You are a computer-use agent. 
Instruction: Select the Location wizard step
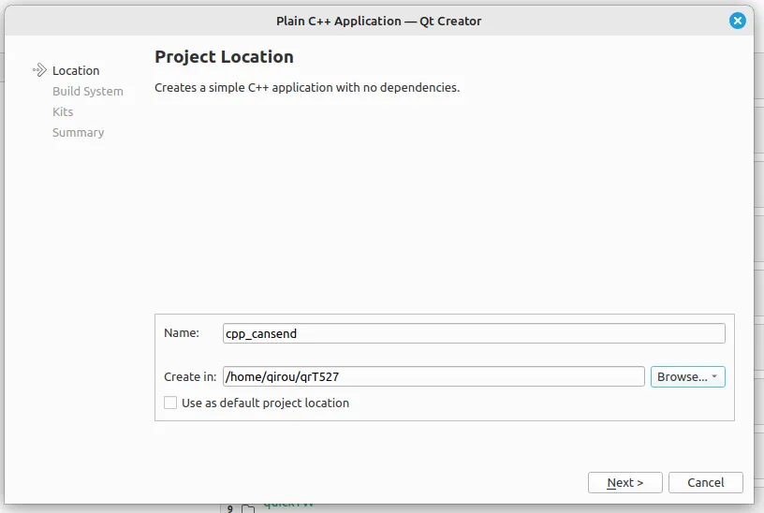(76, 70)
